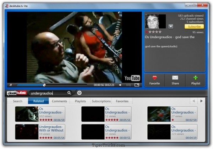This screenshot has width=213, height=149.
Task: Mute audio with the speaker icon
Action: [x=120, y=85]
